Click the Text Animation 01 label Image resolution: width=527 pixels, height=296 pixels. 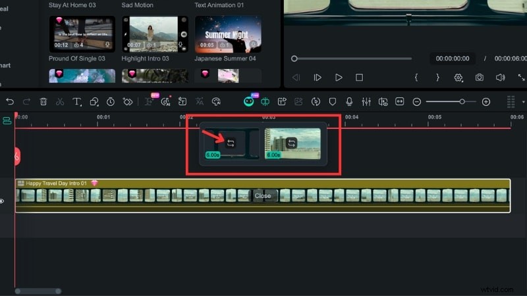pos(219,5)
